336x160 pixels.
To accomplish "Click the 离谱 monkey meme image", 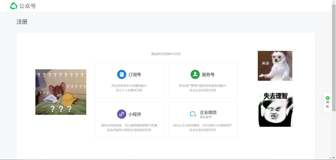I will coord(275,66).
